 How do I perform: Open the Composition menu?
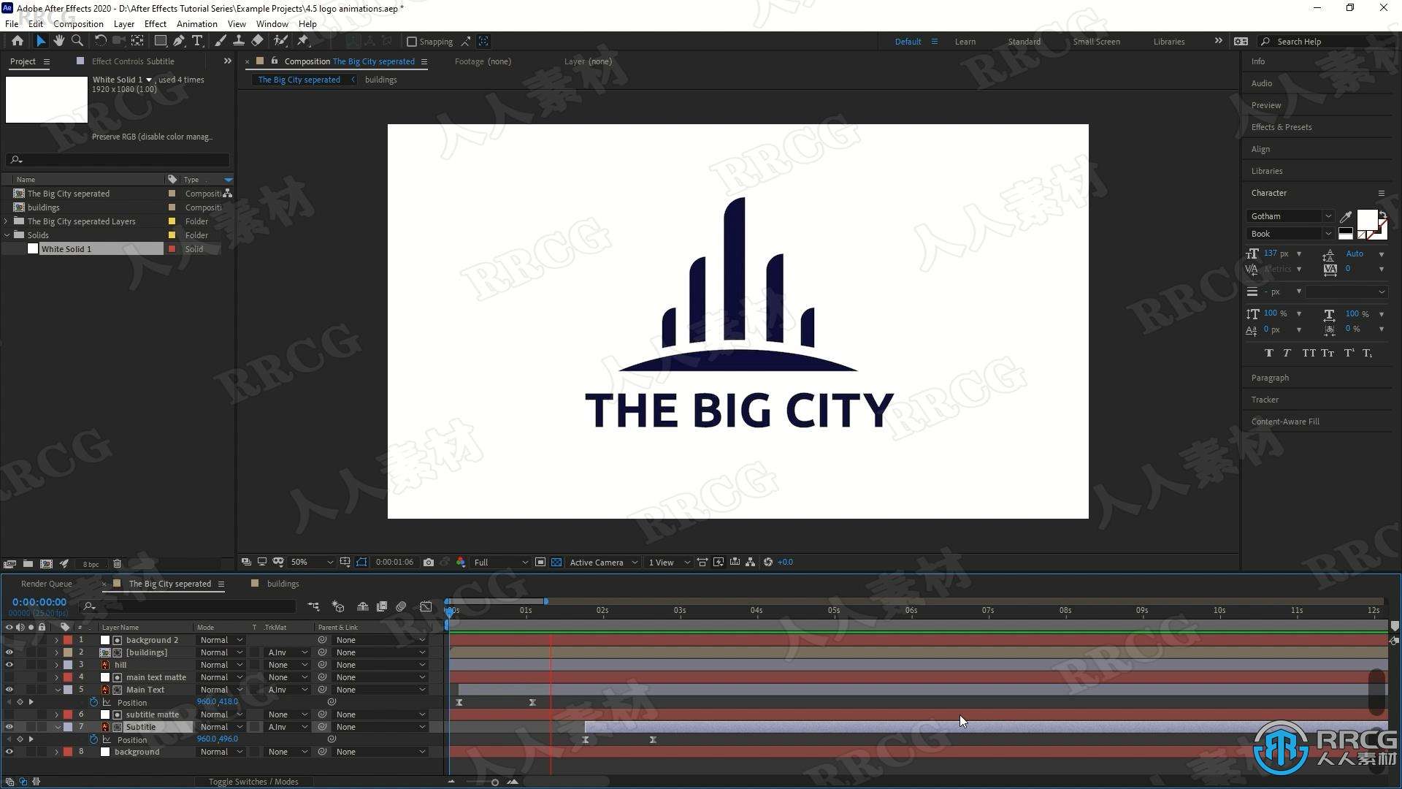tap(78, 24)
